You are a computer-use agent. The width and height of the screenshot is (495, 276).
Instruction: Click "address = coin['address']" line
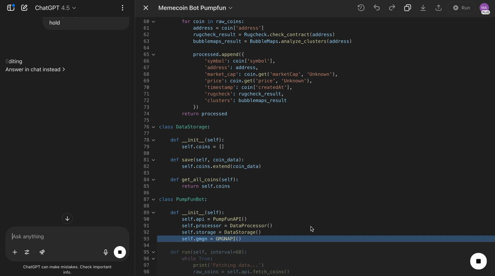point(228,28)
